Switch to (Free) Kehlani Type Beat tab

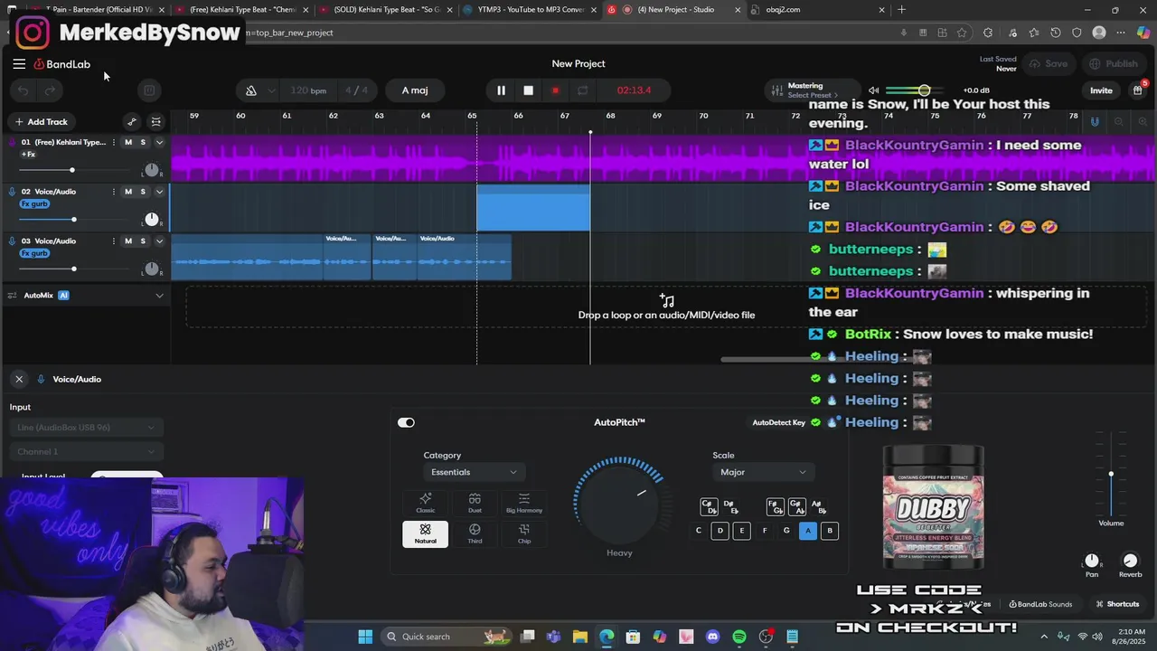pos(240,10)
